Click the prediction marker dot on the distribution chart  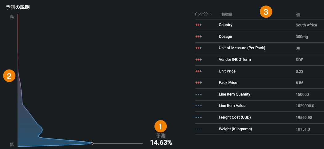[92, 143]
